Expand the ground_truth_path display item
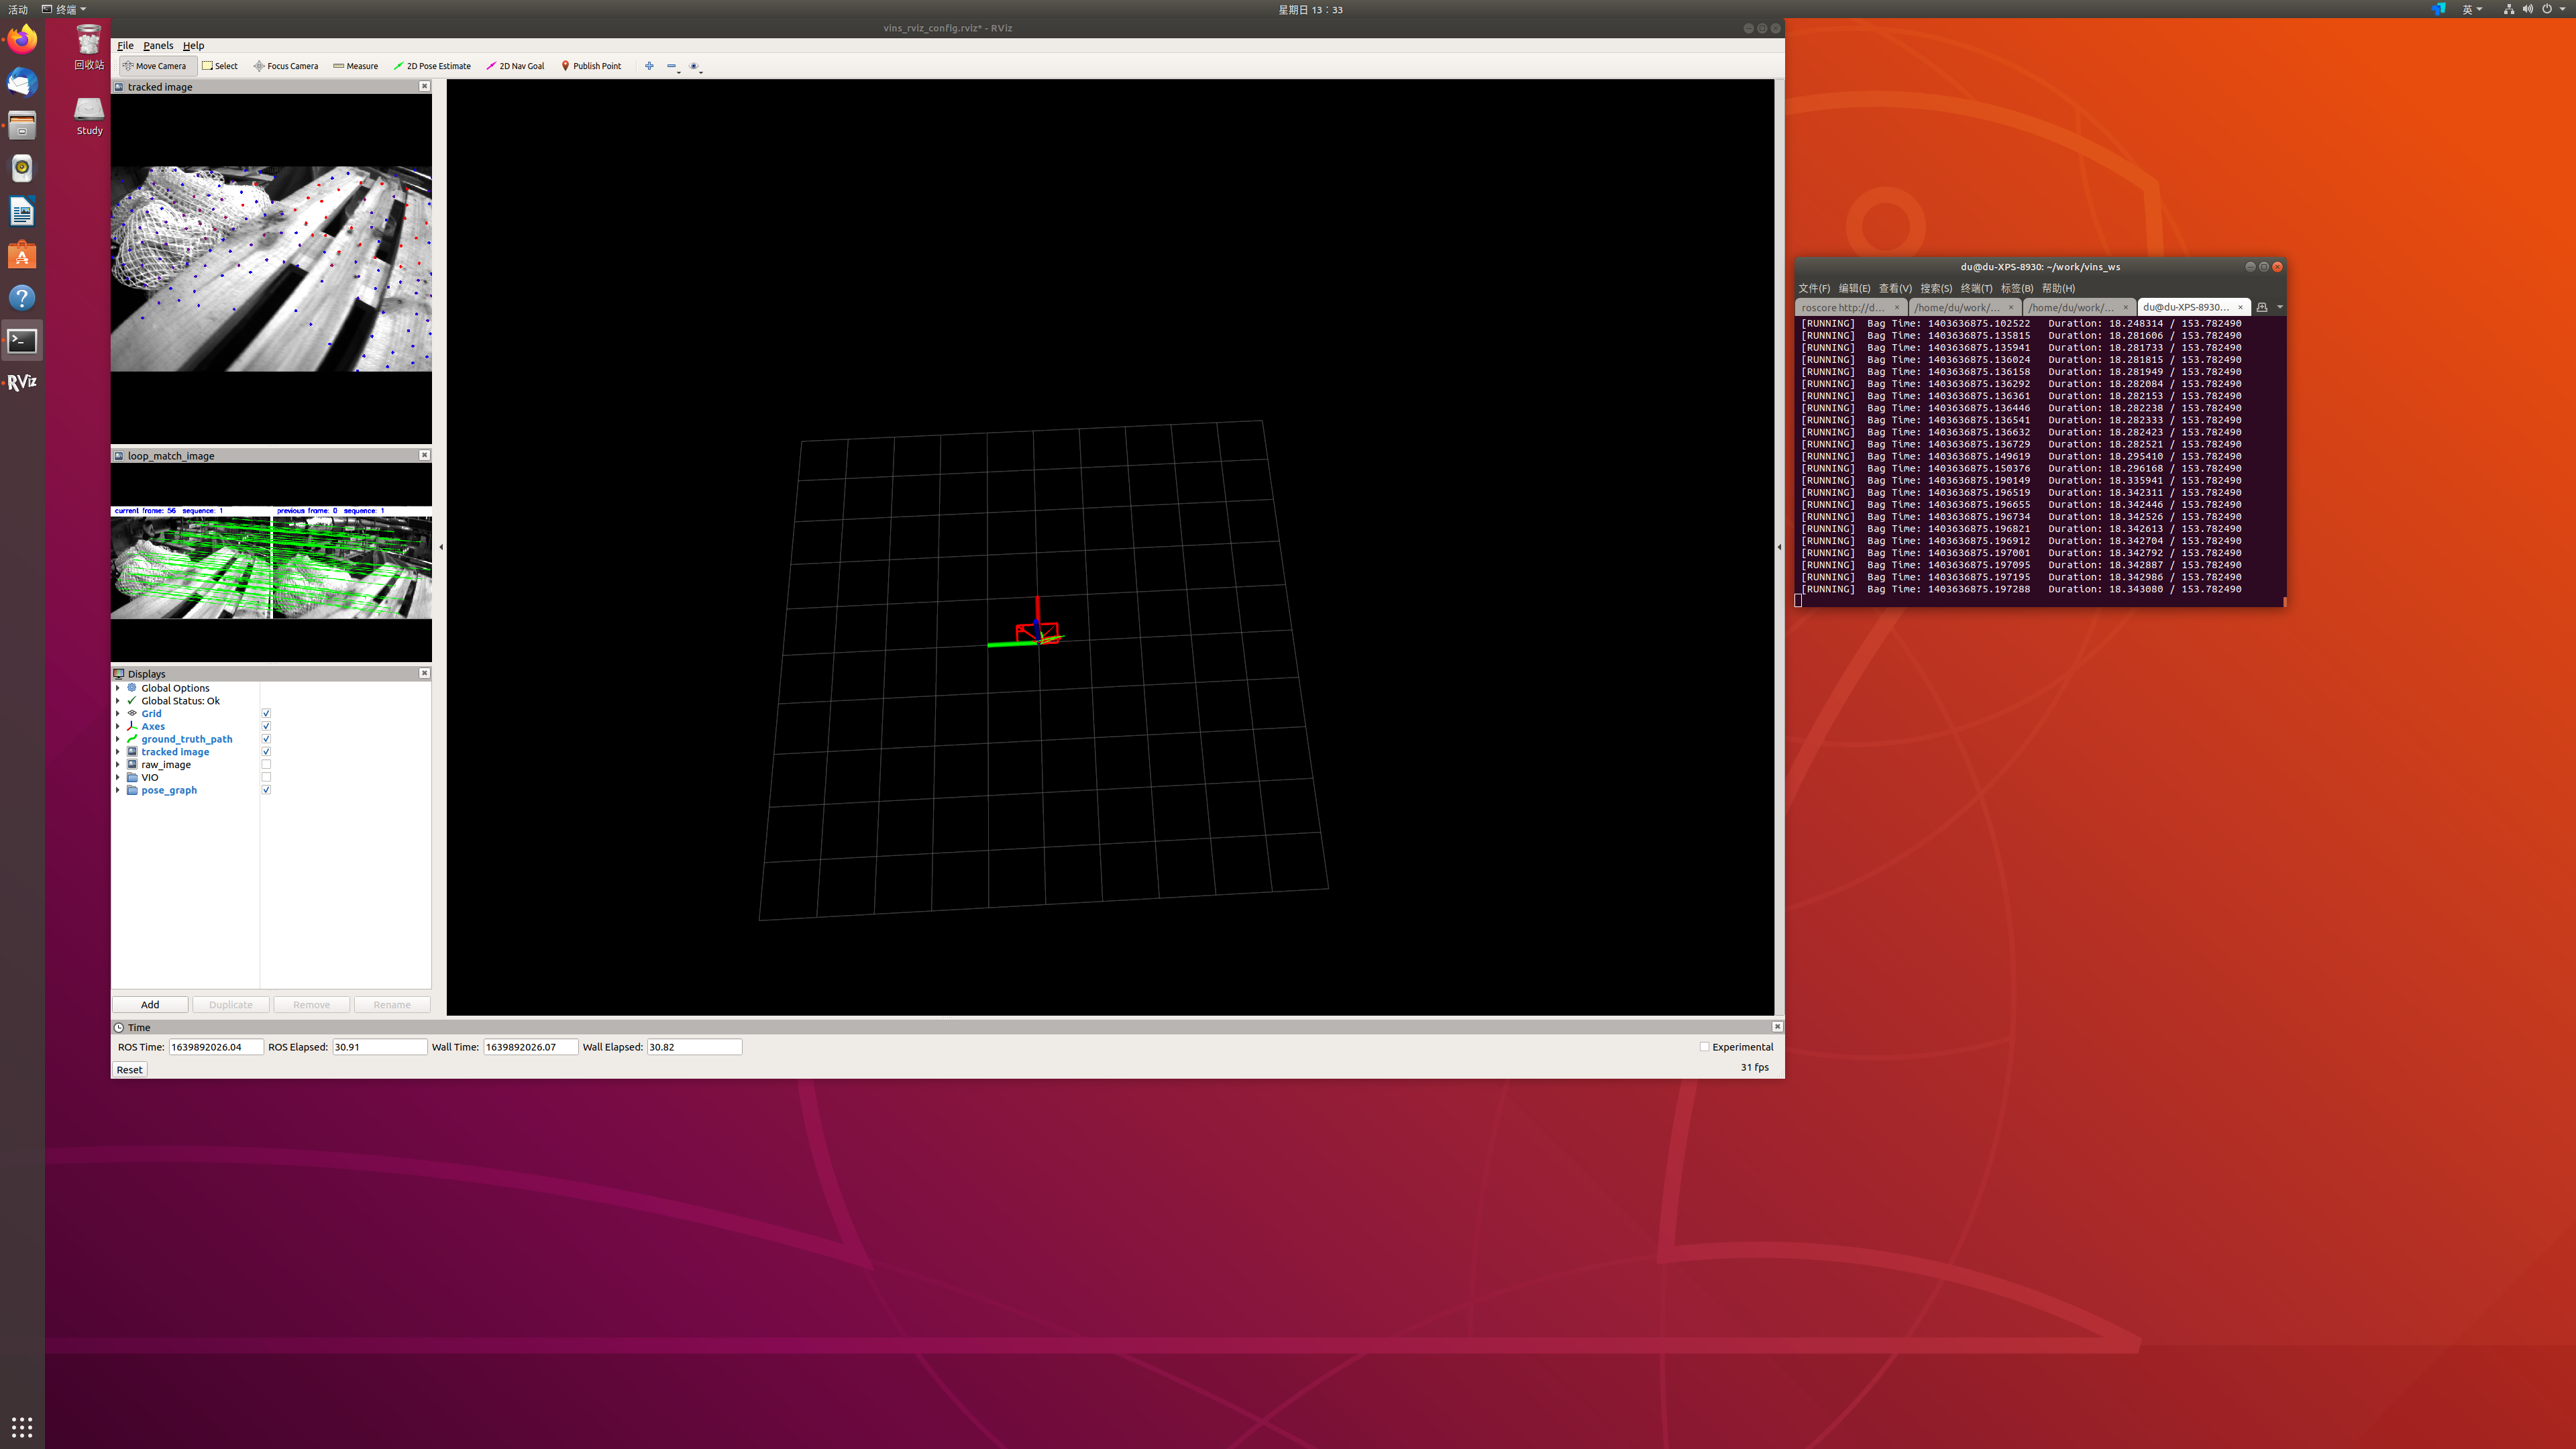Viewport: 2576px width, 1449px height. [118, 739]
